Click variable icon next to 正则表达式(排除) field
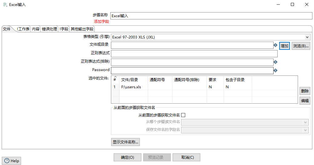 click(x=275, y=62)
